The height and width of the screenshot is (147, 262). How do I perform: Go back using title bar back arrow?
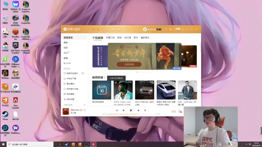(x=94, y=29)
